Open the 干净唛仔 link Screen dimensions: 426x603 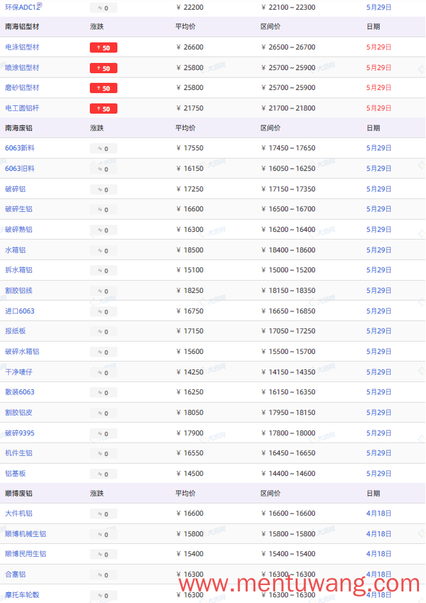pyautogui.click(x=19, y=372)
